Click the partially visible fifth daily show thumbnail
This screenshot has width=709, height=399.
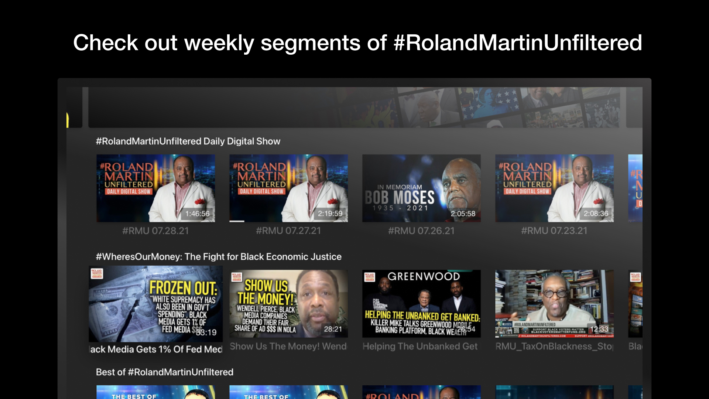(x=635, y=188)
